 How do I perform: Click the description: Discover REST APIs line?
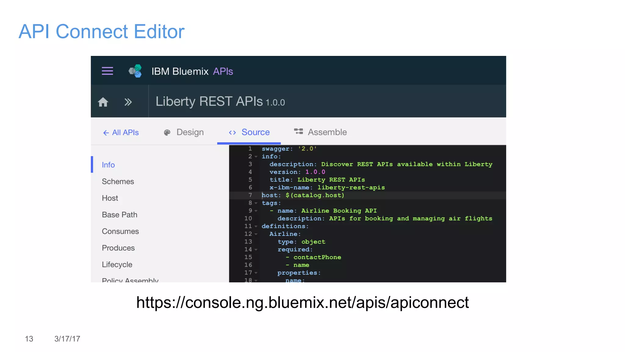tap(381, 164)
